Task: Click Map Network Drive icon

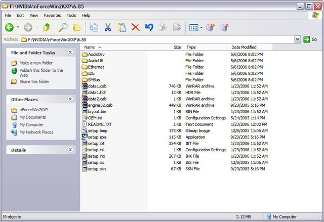Action: click(211, 27)
